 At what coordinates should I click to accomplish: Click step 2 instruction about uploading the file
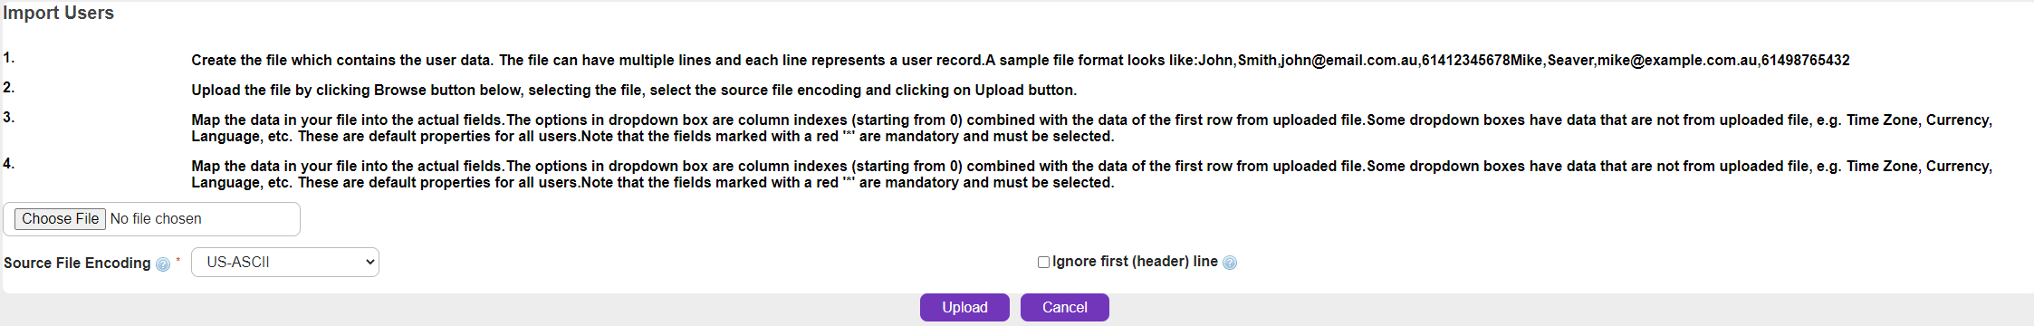(634, 90)
